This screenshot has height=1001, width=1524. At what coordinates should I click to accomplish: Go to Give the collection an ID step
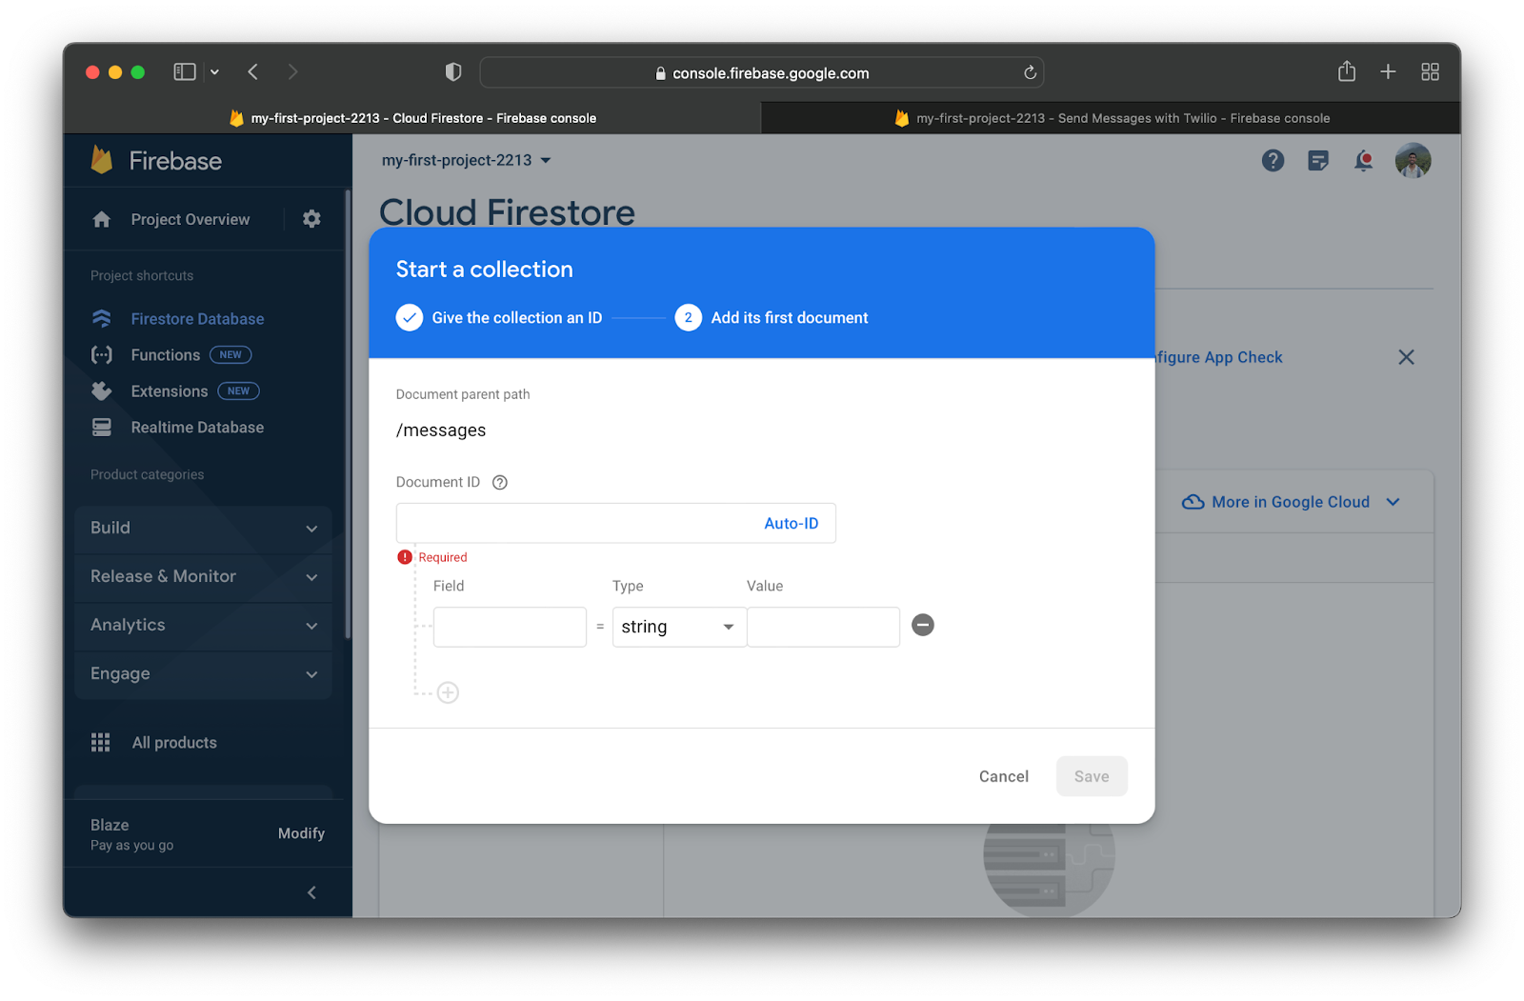click(499, 318)
